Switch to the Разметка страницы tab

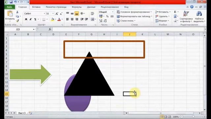coord(56,7)
